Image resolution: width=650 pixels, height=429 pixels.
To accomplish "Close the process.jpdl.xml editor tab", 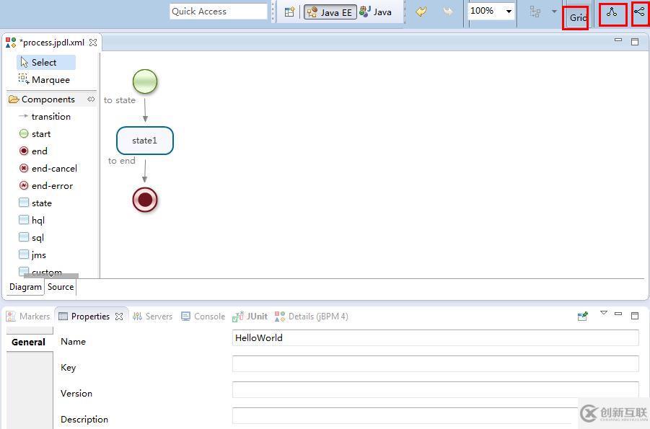I will pos(93,43).
